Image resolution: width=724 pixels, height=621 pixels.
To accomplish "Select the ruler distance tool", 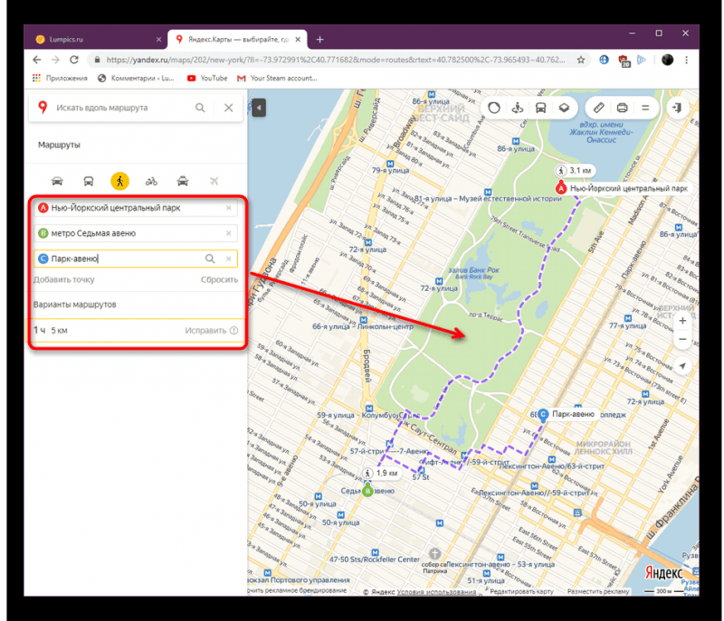I will pyautogui.click(x=598, y=108).
